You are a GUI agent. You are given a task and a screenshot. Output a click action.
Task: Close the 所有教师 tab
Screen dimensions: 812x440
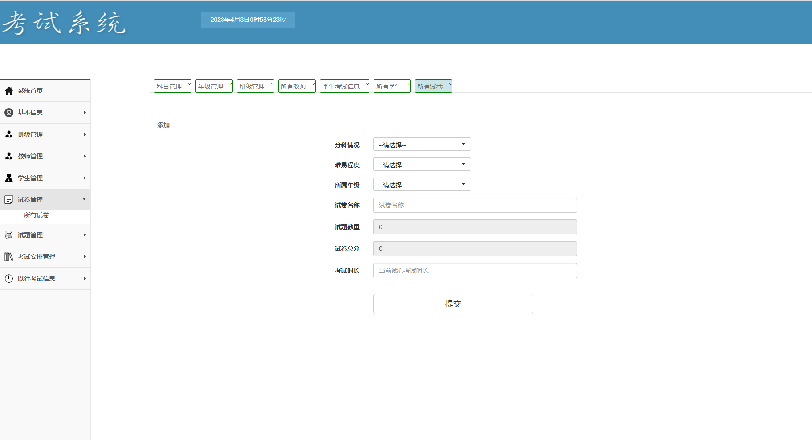tap(313, 84)
